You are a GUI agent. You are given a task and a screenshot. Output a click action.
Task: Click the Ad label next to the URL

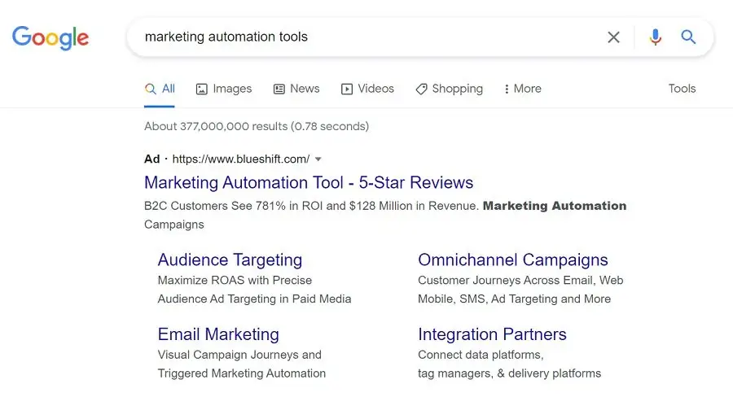[152, 159]
